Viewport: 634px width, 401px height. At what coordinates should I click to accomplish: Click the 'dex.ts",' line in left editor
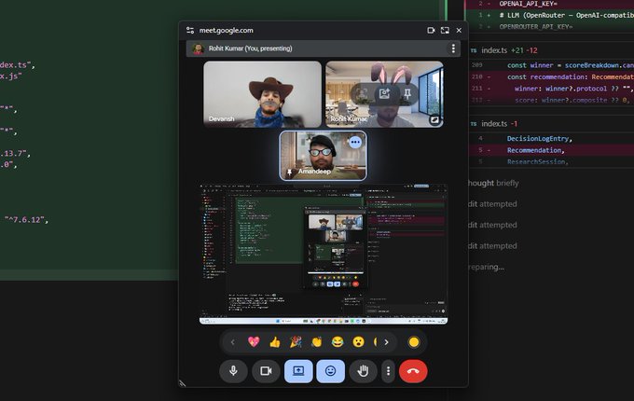18,64
